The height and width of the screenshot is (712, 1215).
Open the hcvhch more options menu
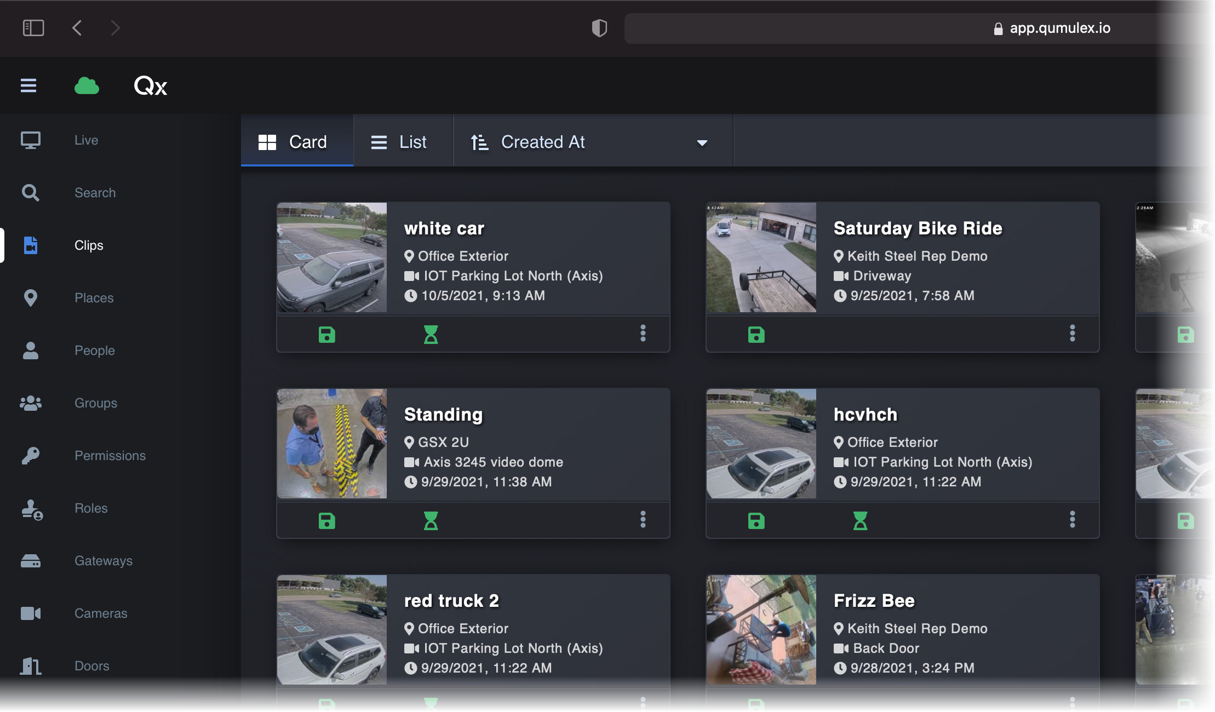[x=1073, y=519]
